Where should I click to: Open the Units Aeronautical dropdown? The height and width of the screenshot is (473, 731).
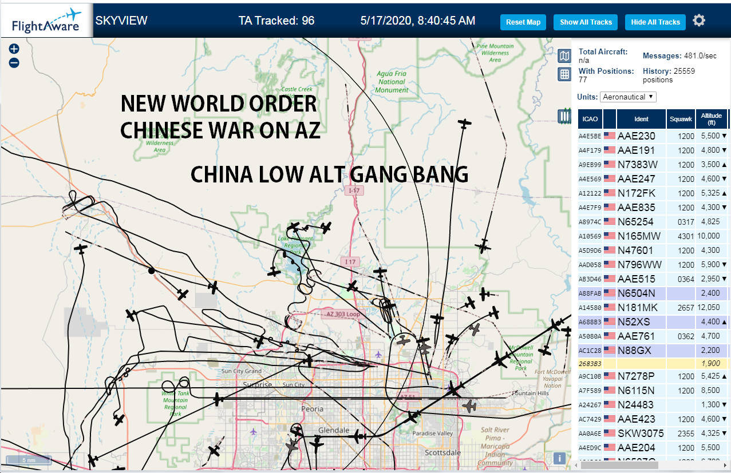628,97
